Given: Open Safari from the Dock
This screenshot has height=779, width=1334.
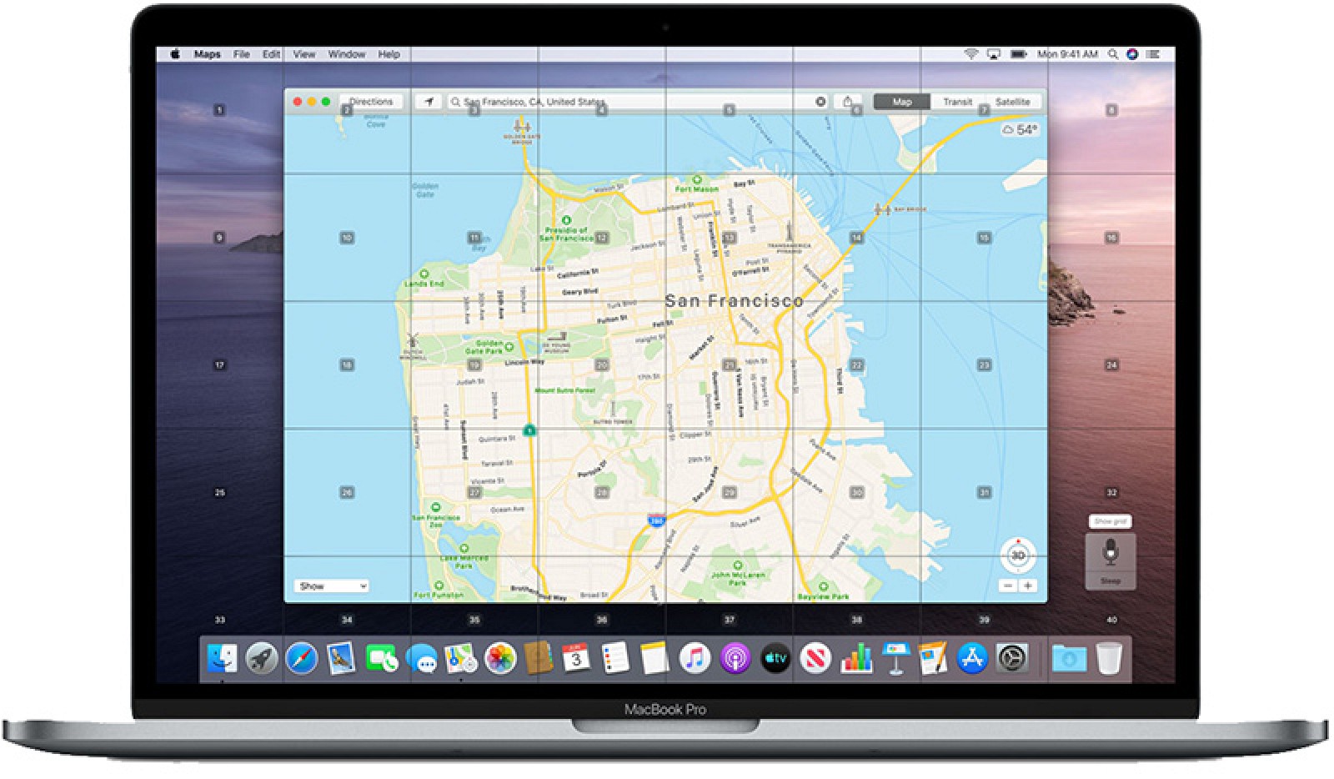Looking at the screenshot, I should [301, 659].
